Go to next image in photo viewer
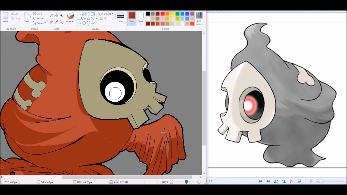This screenshot has height=195, width=347. pos(268,181)
